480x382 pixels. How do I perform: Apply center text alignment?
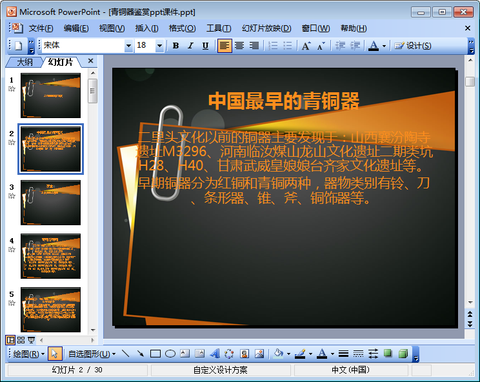coord(239,46)
